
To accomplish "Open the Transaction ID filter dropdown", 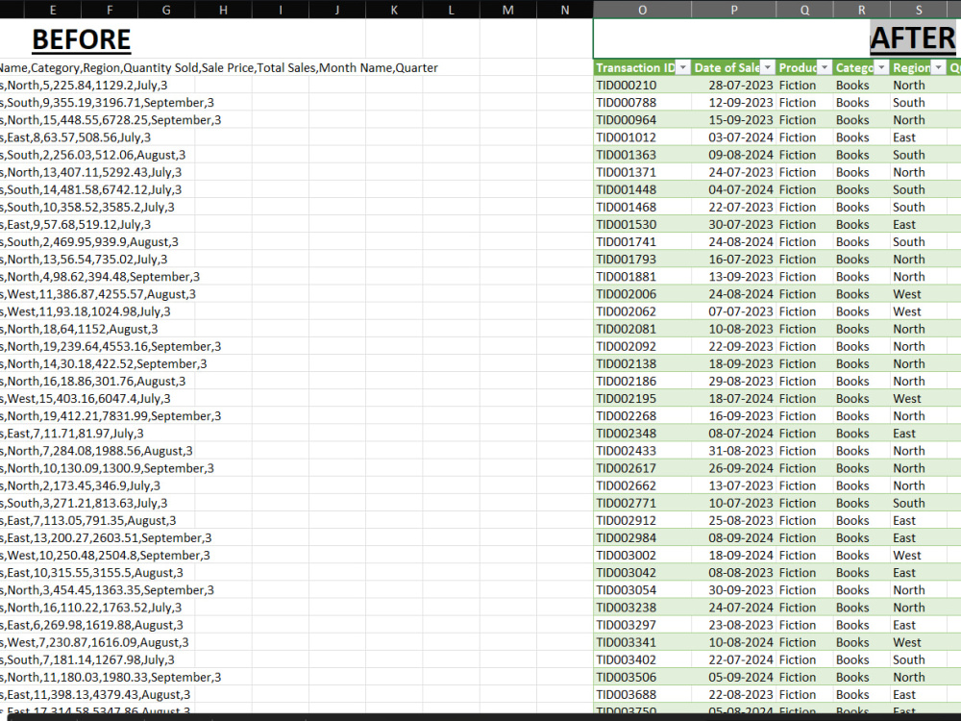I will pyautogui.click(x=682, y=68).
